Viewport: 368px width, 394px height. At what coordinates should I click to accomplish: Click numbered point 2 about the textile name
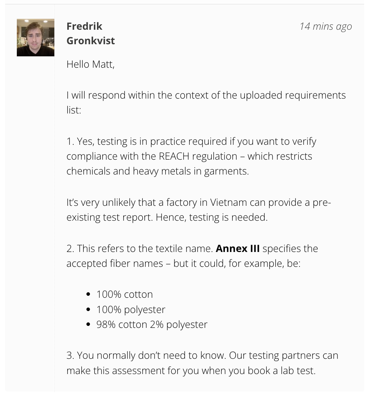(192, 256)
